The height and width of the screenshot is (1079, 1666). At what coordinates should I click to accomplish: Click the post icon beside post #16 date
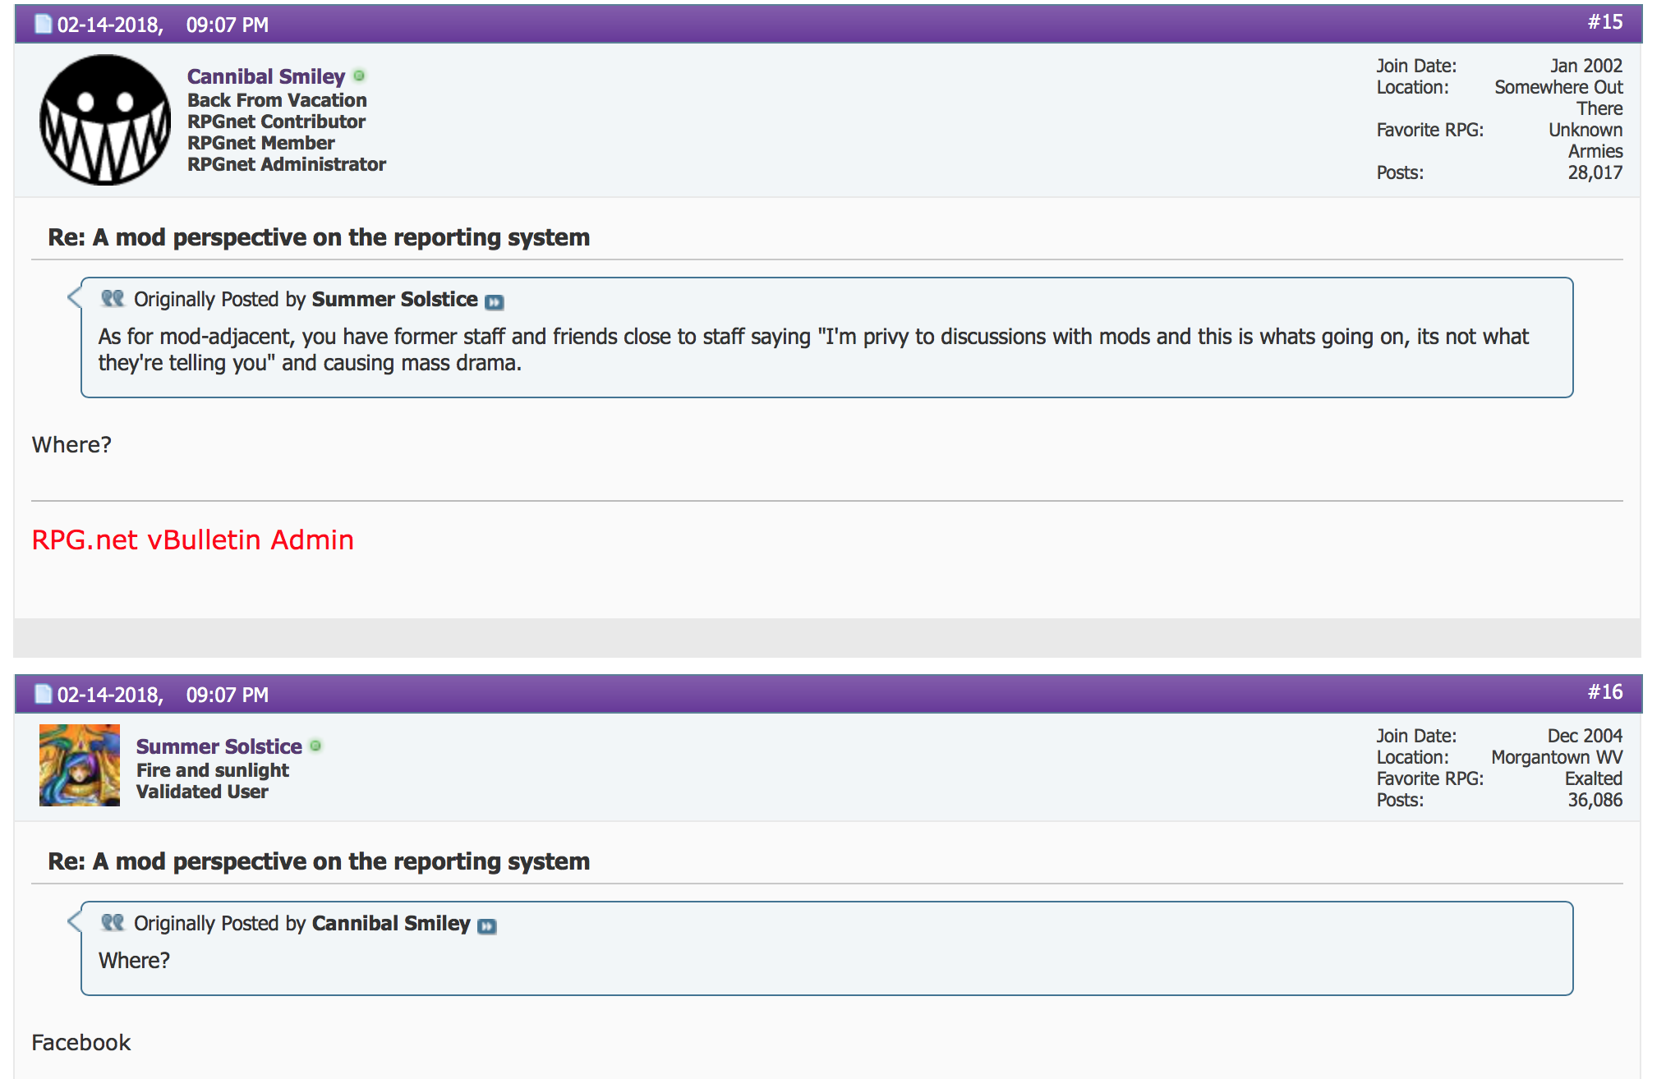44,695
